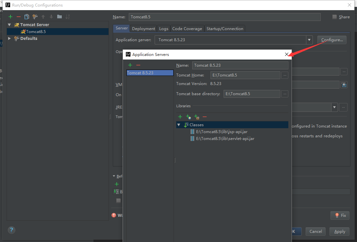Image resolution: width=357 pixels, height=242 pixels.
Task: Click the red warning icon at bottom
Action: pos(114,215)
